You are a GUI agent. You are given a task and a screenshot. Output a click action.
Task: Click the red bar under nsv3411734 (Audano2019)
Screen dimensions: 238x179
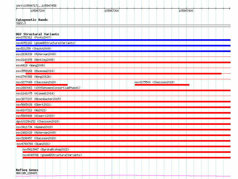(123, 130)
